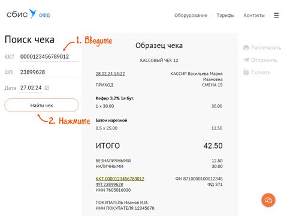Image resolution: width=284 pixels, height=217 pixels.
Task: Open the hamburger menu icon
Action: click(276, 15)
